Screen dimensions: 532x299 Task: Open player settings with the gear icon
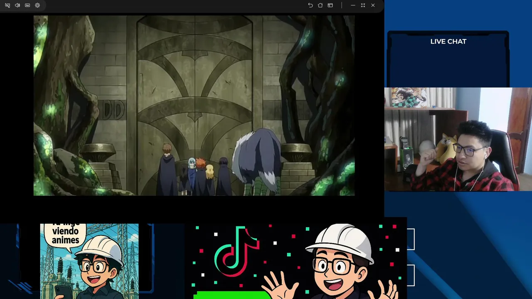tap(37, 5)
